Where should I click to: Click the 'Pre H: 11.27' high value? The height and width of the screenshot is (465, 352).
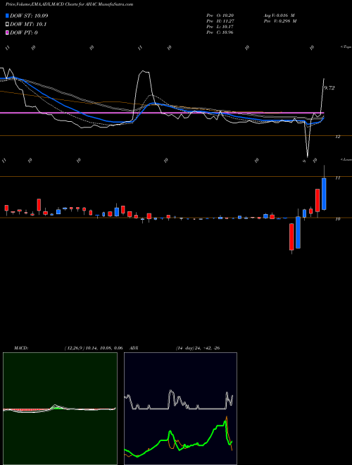tap(221, 21)
